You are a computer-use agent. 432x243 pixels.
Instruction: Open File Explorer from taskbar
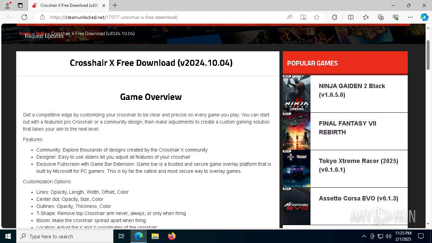(x=155, y=236)
